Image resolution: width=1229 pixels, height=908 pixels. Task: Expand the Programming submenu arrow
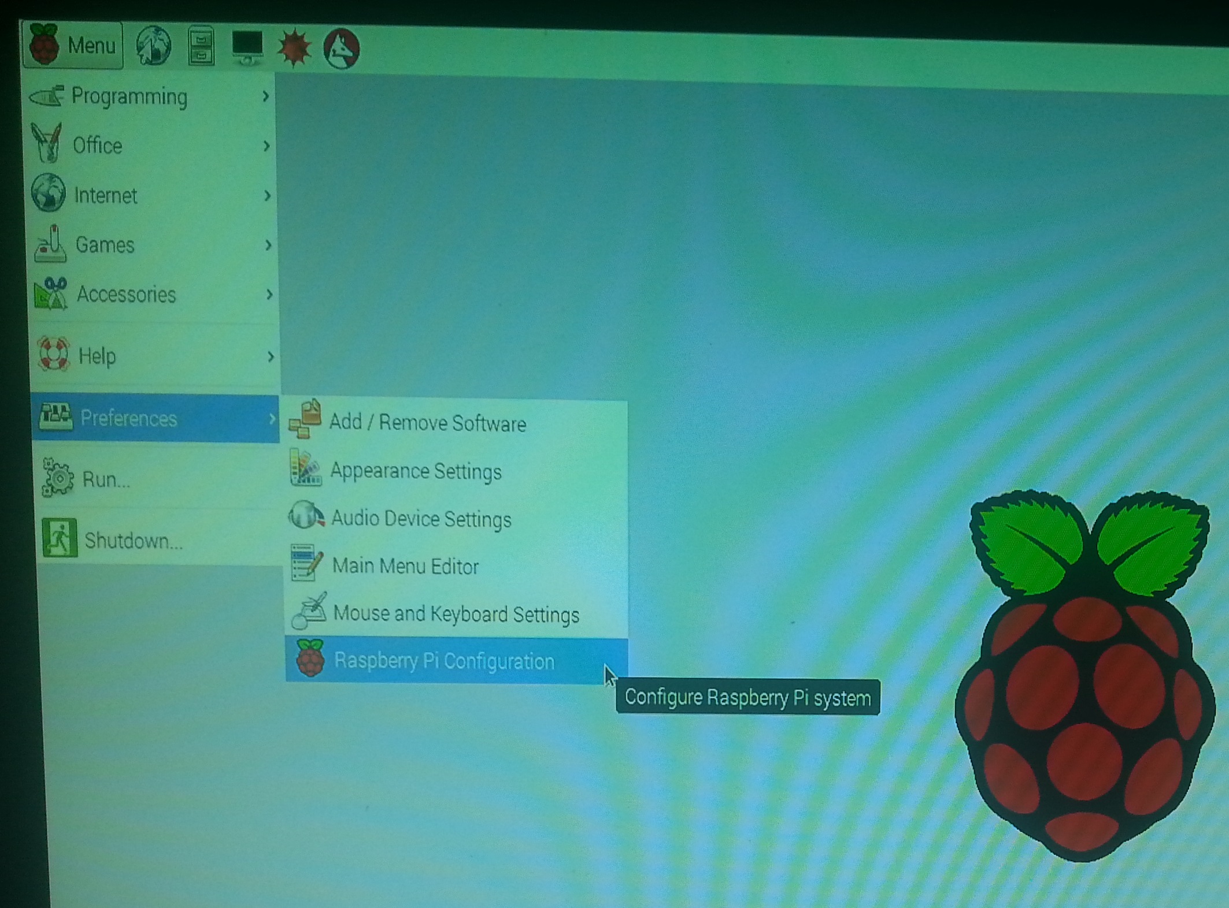click(x=265, y=96)
